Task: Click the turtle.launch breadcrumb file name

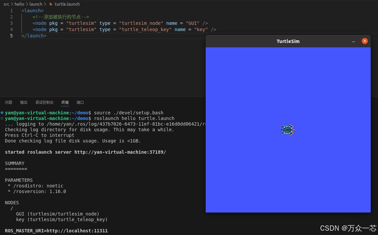Action: [x=67, y=4]
